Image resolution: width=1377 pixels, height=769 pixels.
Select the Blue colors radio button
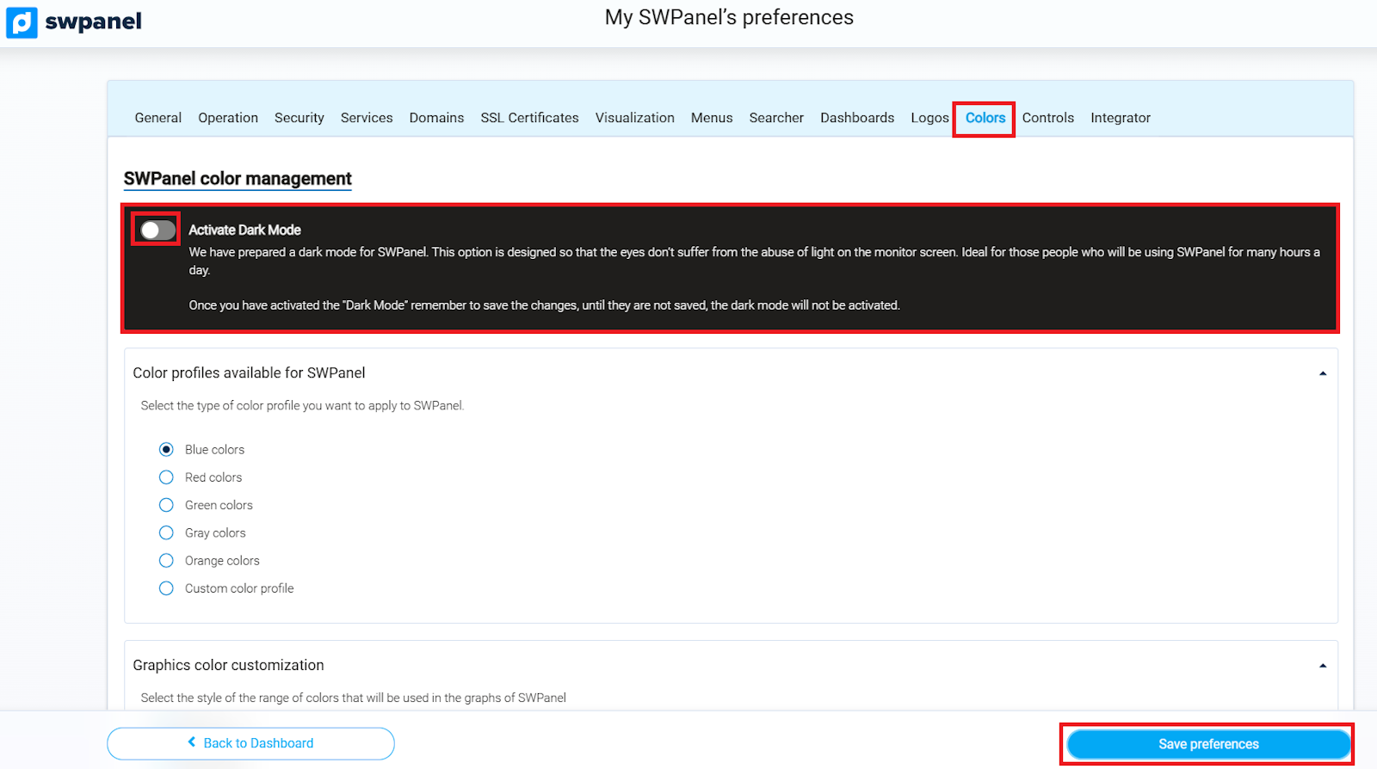coord(166,450)
